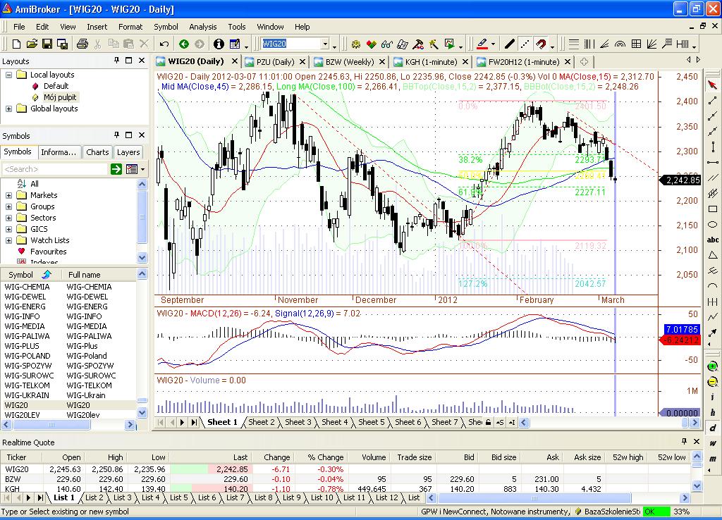The height and width of the screenshot is (520, 722).
Task: Select the Gann fan tool in the toolbar
Action: click(x=651, y=44)
